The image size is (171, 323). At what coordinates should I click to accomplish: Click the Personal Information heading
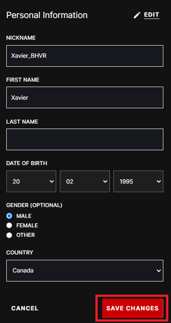pos(47,15)
